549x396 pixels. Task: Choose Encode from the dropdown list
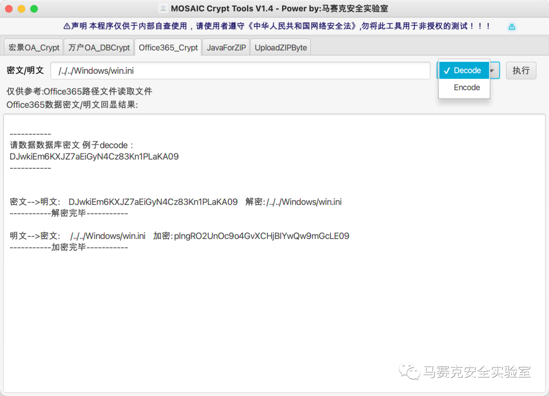[464, 87]
